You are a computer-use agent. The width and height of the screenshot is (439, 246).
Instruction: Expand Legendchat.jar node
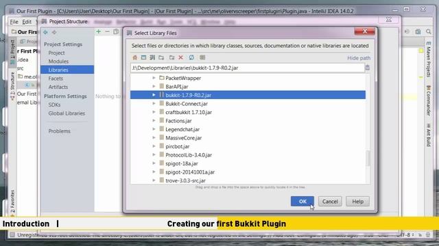tap(154, 129)
